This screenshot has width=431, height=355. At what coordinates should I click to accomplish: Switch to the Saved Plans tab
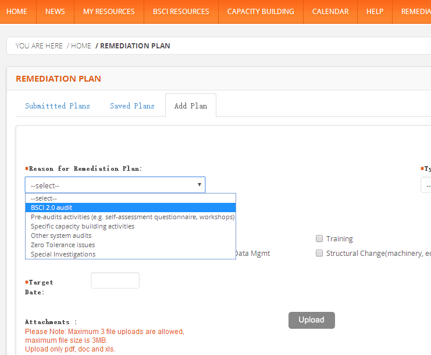click(x=132, y=106)
